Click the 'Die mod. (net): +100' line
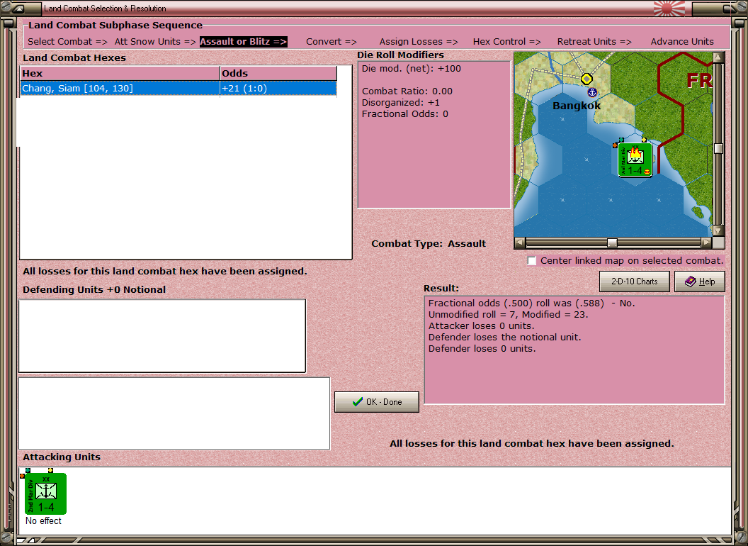 click(412, 68)
